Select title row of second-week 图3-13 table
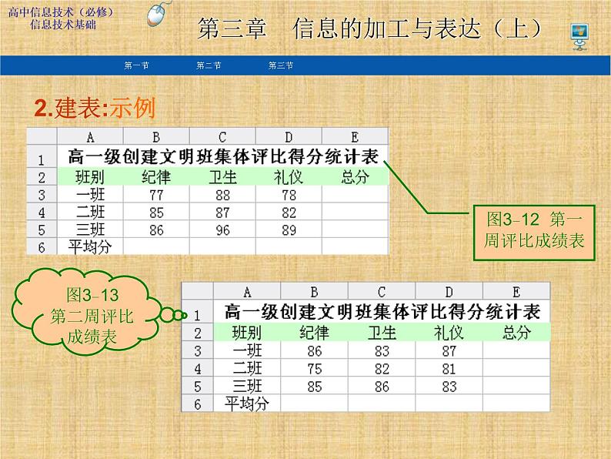Image resolution: width=611 pixels, height=459 pixels. (x=382, y=312)
